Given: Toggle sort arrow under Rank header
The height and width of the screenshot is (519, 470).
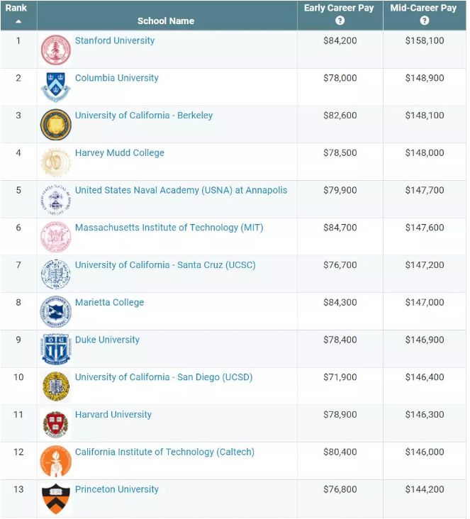Looking at the screenshot, I should (18, 21).
